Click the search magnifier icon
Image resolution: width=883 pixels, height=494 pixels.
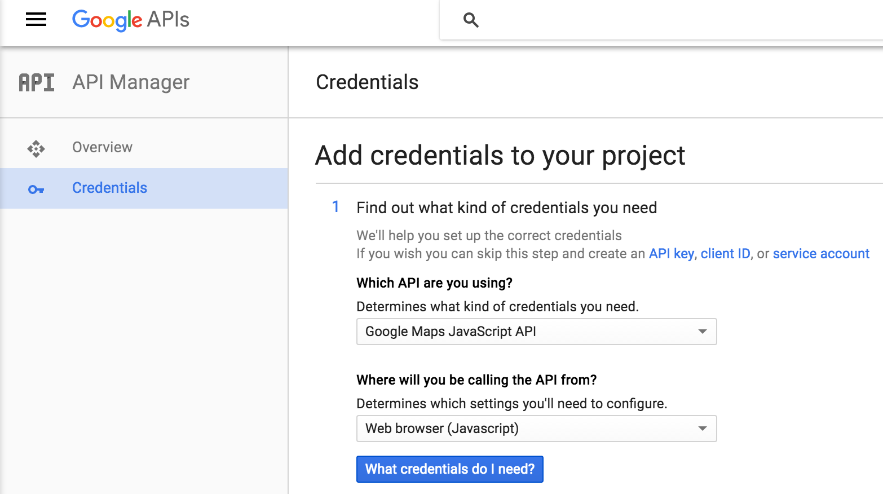point(471,20)
